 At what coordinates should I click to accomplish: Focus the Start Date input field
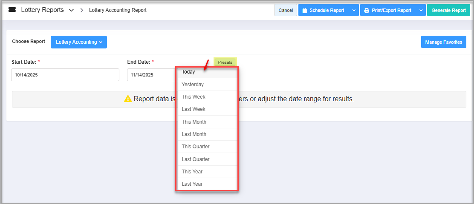(x=65, y=75)
